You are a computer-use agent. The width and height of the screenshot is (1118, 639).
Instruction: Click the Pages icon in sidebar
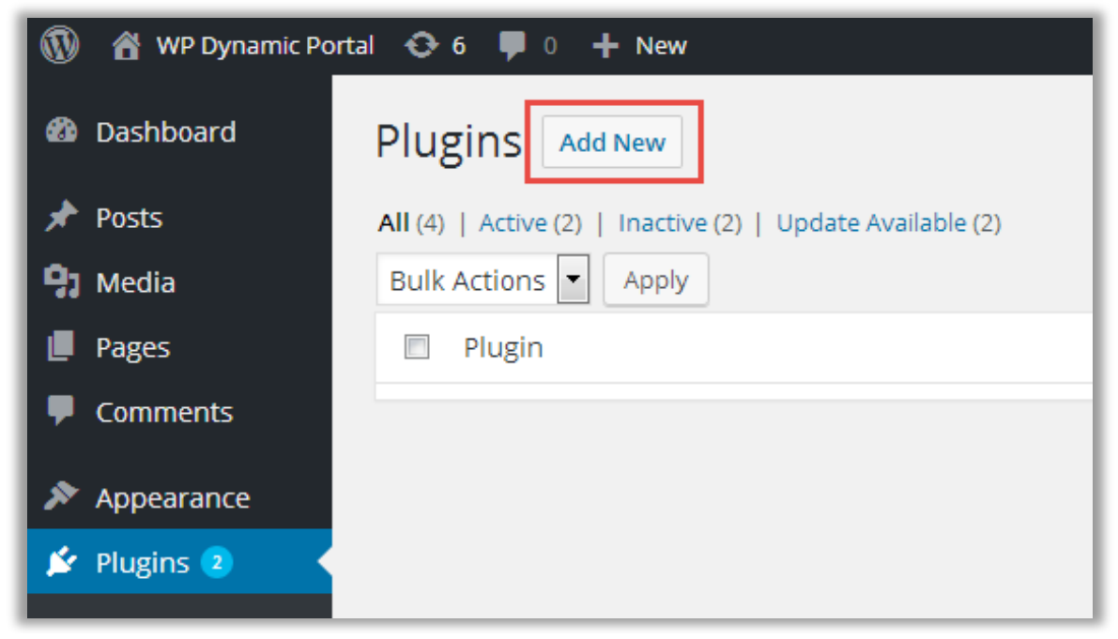point(61,346)
